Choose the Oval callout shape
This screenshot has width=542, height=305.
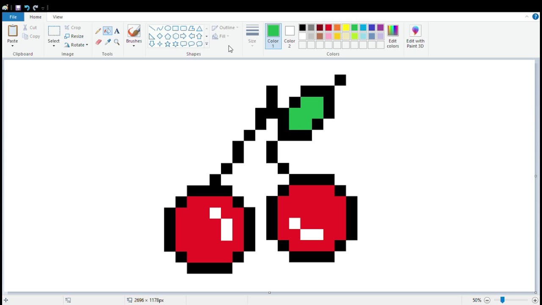click(191, 44)
